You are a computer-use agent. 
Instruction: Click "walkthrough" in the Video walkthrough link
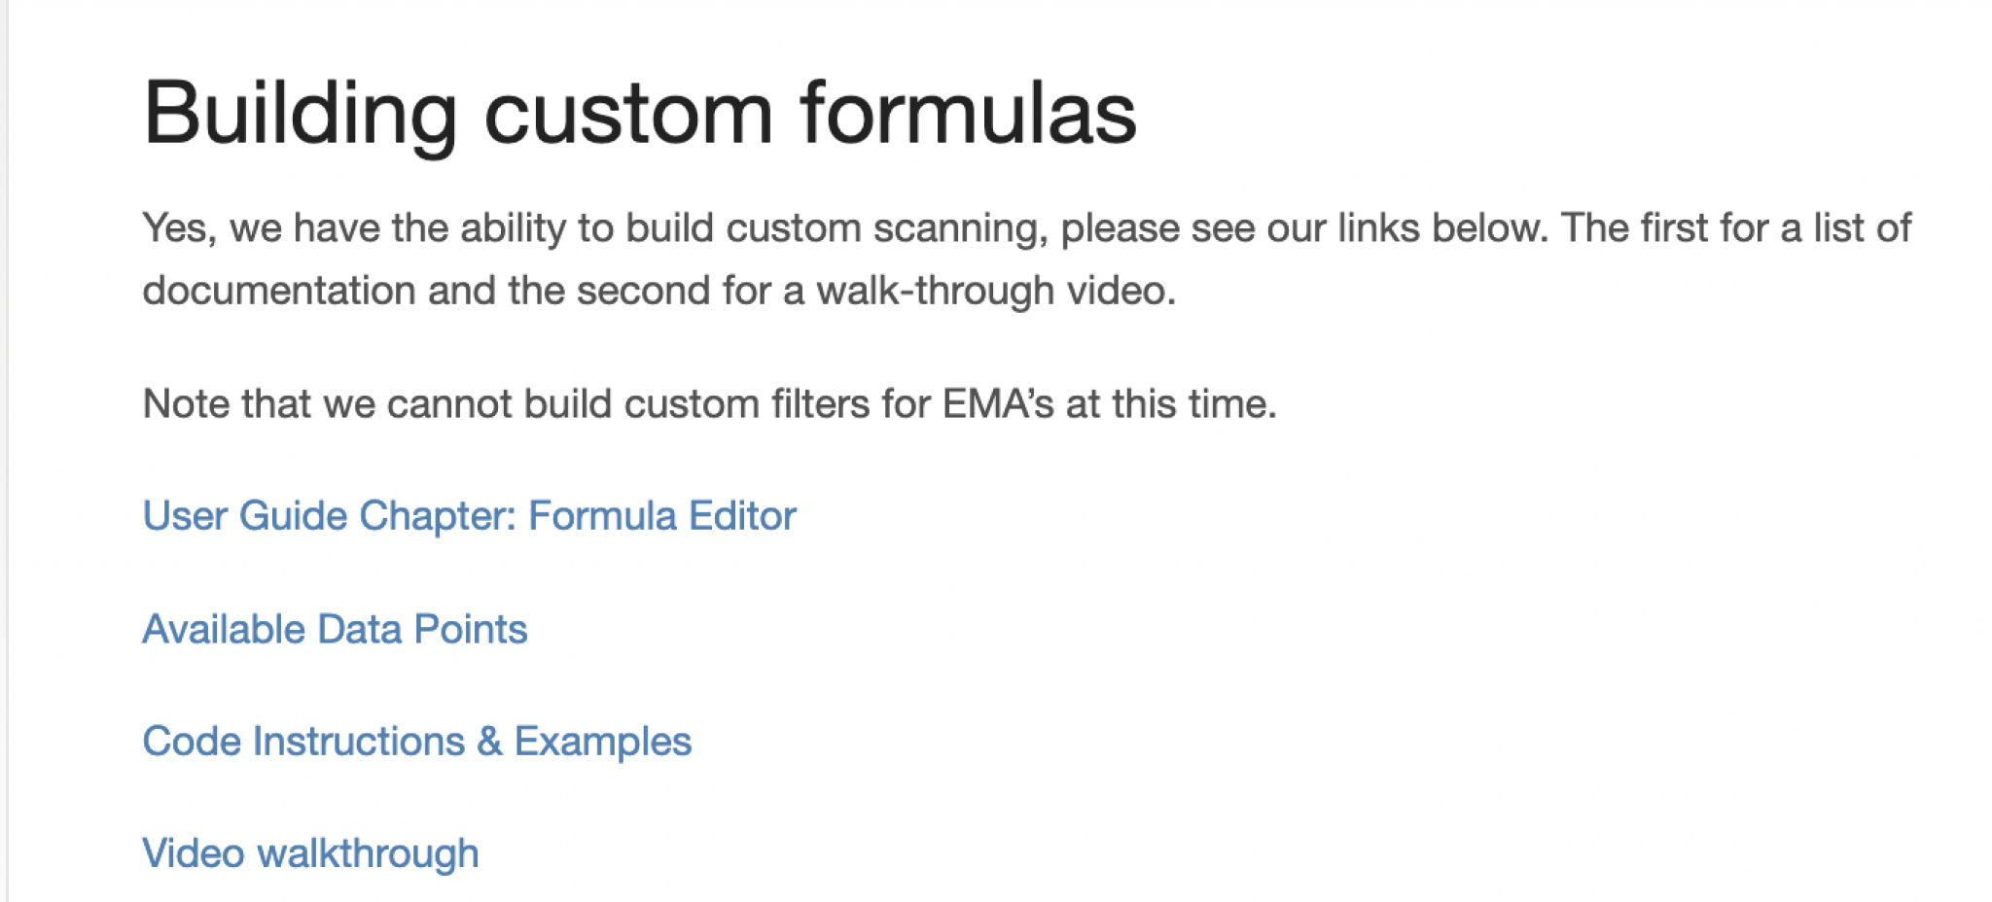[368, 853]
